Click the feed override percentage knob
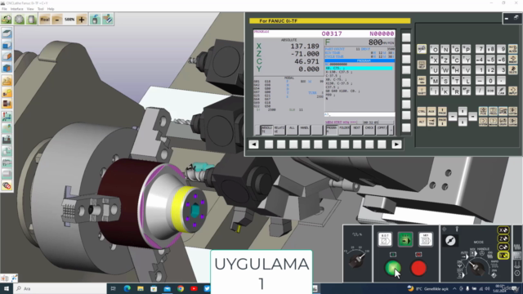523x294 pixels. click(x=356, y=261)
